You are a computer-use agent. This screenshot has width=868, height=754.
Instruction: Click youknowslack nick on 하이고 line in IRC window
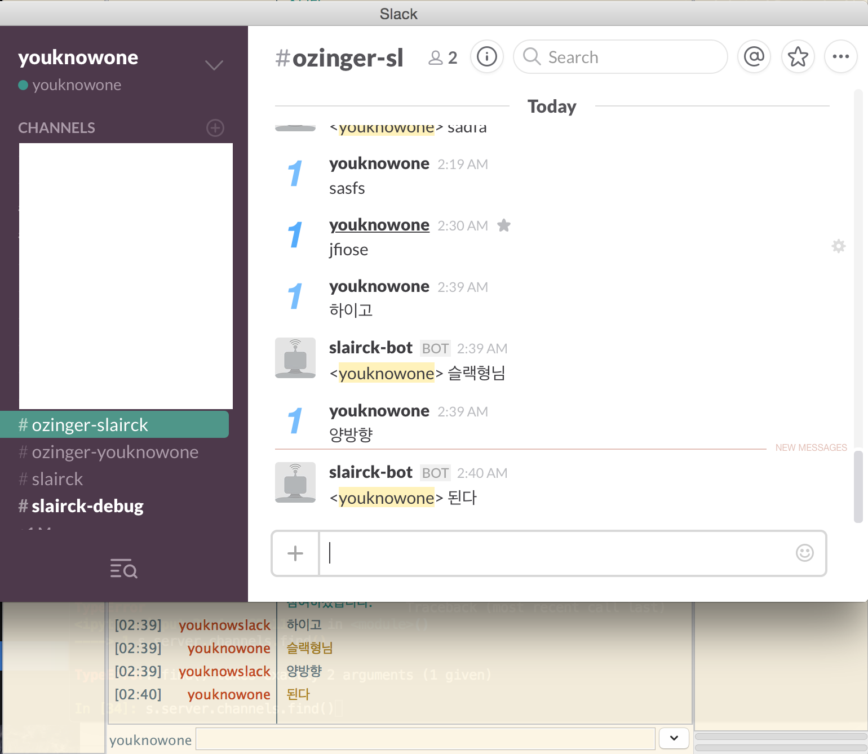click(x=224, y=625)
